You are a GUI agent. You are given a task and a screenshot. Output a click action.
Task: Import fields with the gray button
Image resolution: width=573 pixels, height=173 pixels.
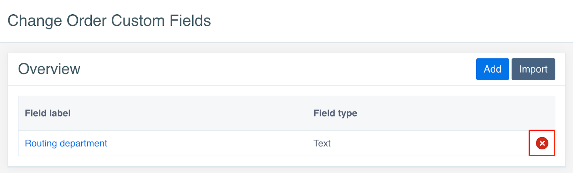coord(533,69)
